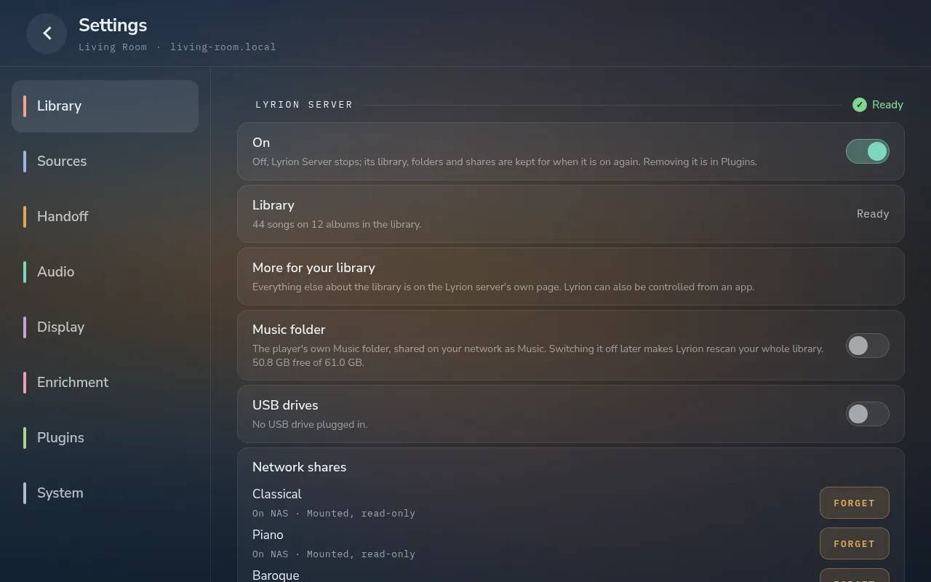Screen dimensions: 931x582
Task: Enable the USB drives toggle
Action: [x=867, y=414]
